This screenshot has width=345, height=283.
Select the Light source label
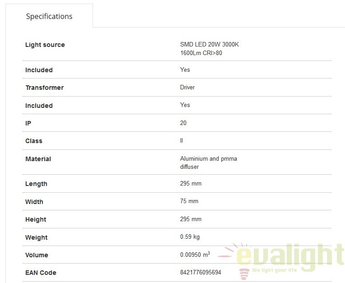click(x=45, y=45)
